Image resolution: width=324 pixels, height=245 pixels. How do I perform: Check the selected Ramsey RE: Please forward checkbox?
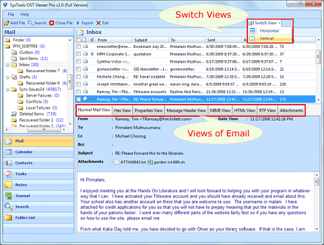[x=78, y=99]
